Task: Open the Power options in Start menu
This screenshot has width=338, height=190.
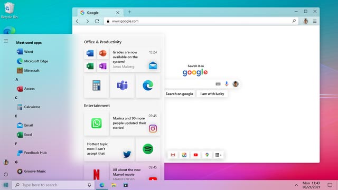Action: (x=6, y=174)
